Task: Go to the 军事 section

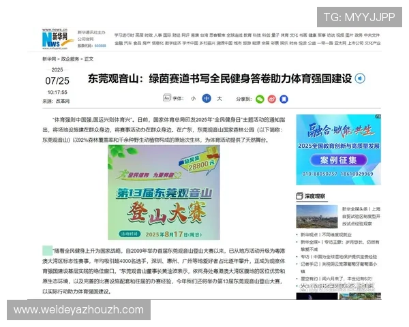Action: click(322, 35)
